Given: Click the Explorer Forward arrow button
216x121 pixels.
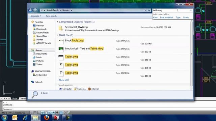Looking at the screenshot, I should [x=35, y=10].
